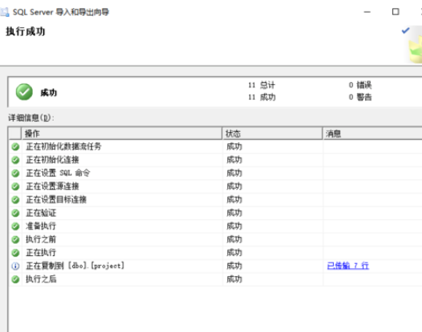Click green status icon for 正在初始化数据流任务
The image size is (422, 332).
pyautogui.click(x=15, y=146)
